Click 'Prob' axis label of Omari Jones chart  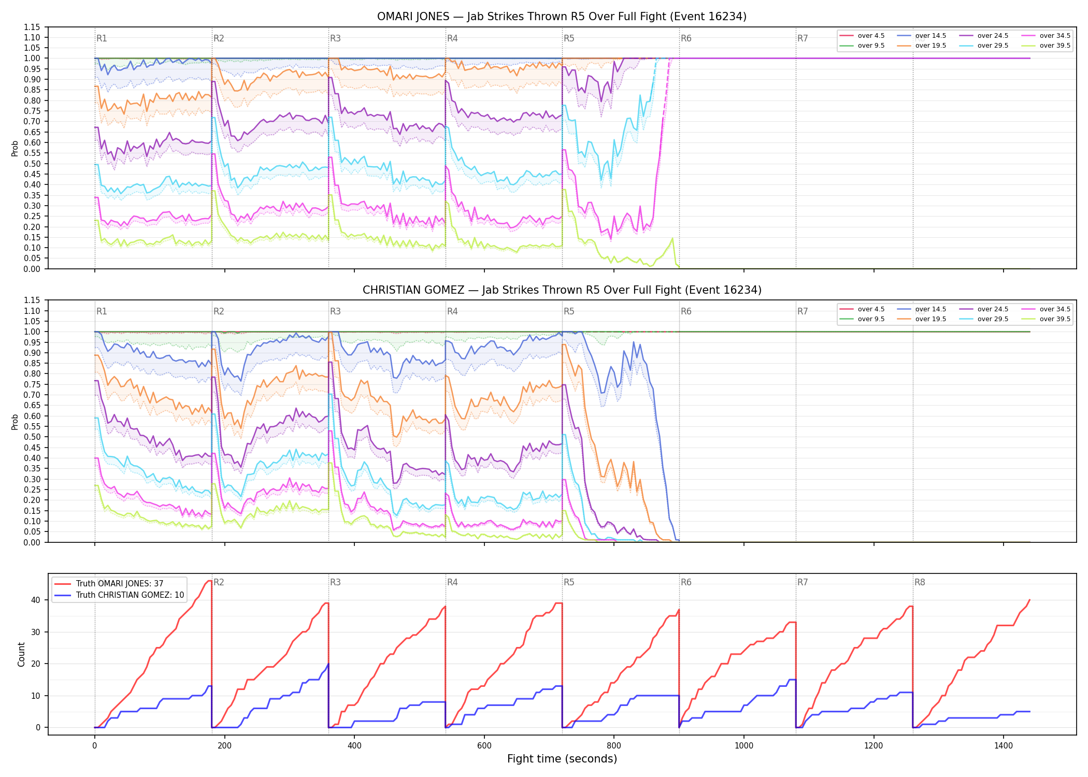[15, 149]
